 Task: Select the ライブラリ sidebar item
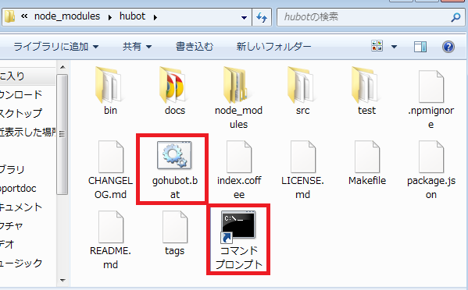(x=12, y=169)
